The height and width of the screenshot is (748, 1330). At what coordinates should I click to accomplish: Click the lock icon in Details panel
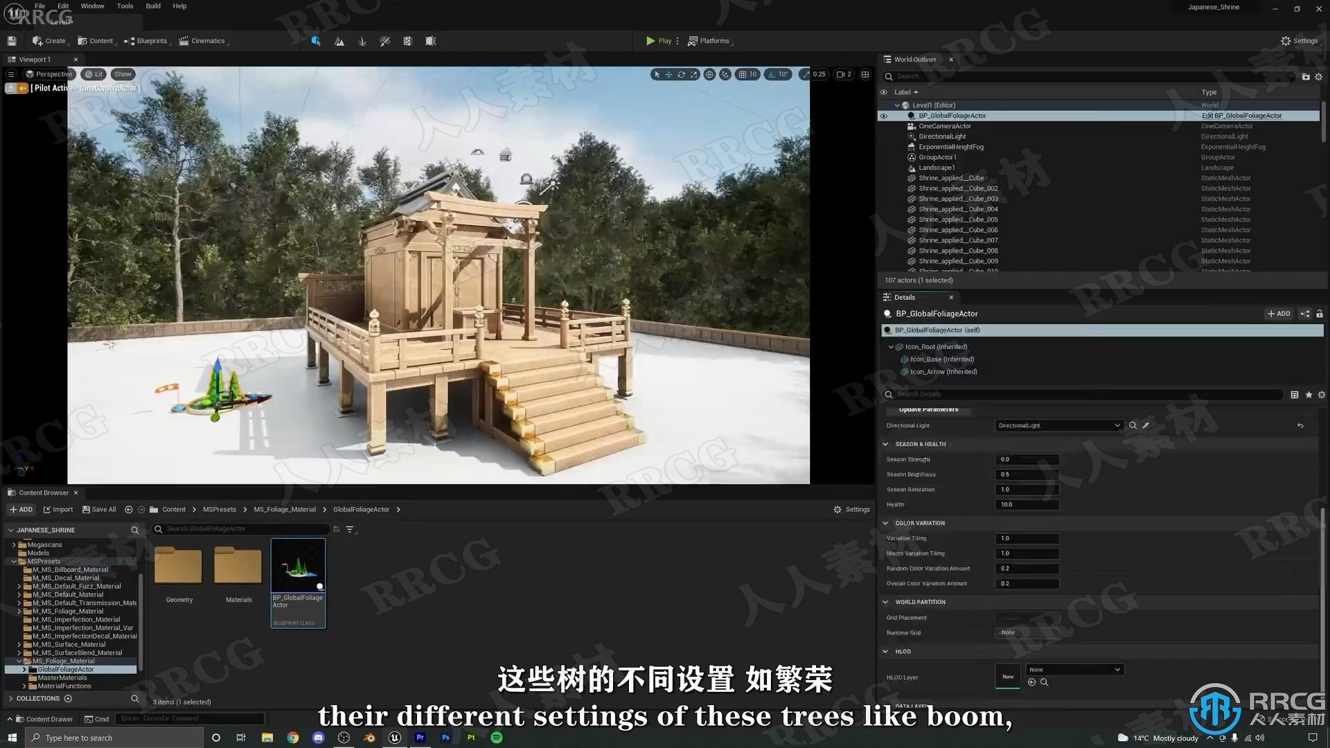click(x=1320, y=314)
